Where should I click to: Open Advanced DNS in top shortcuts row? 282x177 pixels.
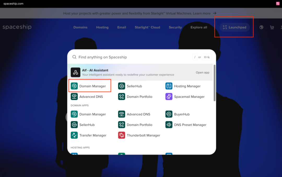point(87,97)
